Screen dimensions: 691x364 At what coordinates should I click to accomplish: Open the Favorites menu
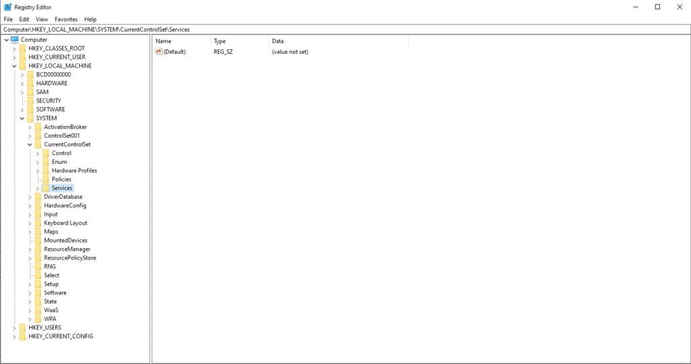click(66, 20)
